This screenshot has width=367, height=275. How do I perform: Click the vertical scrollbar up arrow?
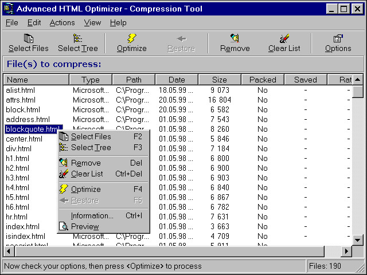(358, 80)
